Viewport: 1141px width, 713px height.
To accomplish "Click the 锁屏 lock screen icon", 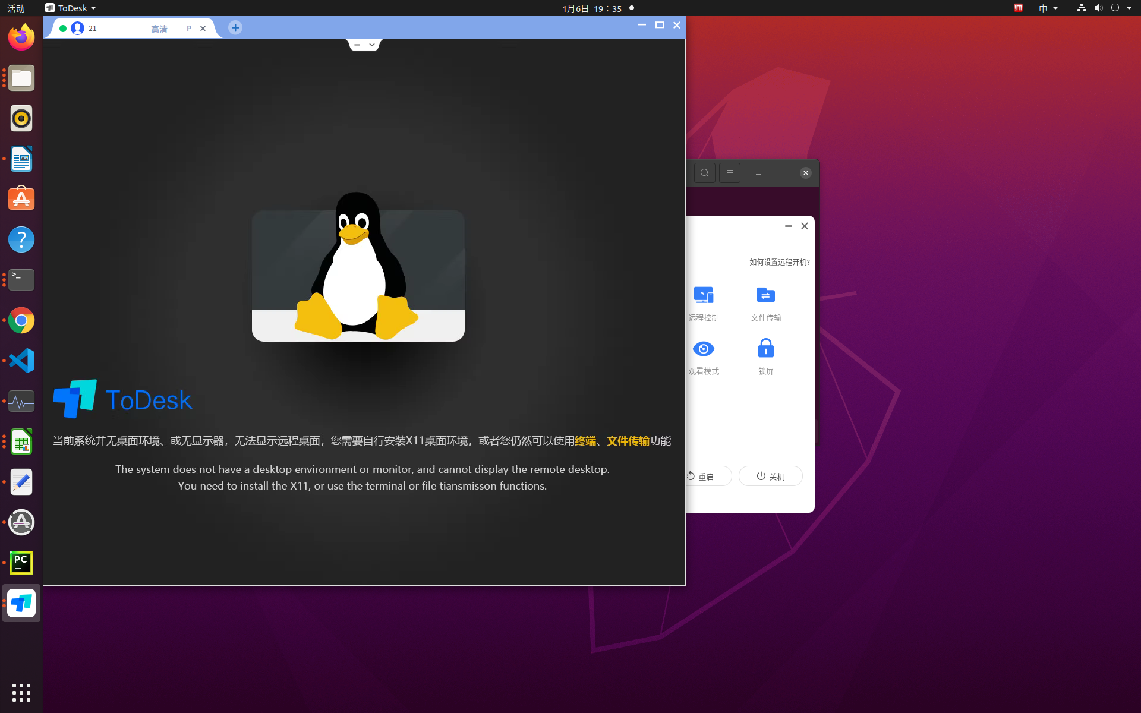I will (x=765, y=348).
